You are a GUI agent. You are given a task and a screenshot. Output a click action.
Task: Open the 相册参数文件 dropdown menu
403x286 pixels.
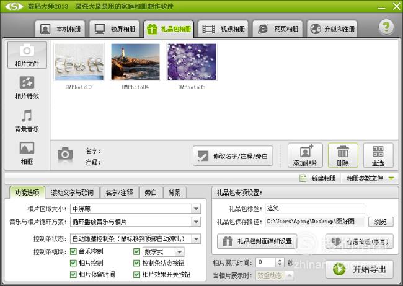(370, 178)
